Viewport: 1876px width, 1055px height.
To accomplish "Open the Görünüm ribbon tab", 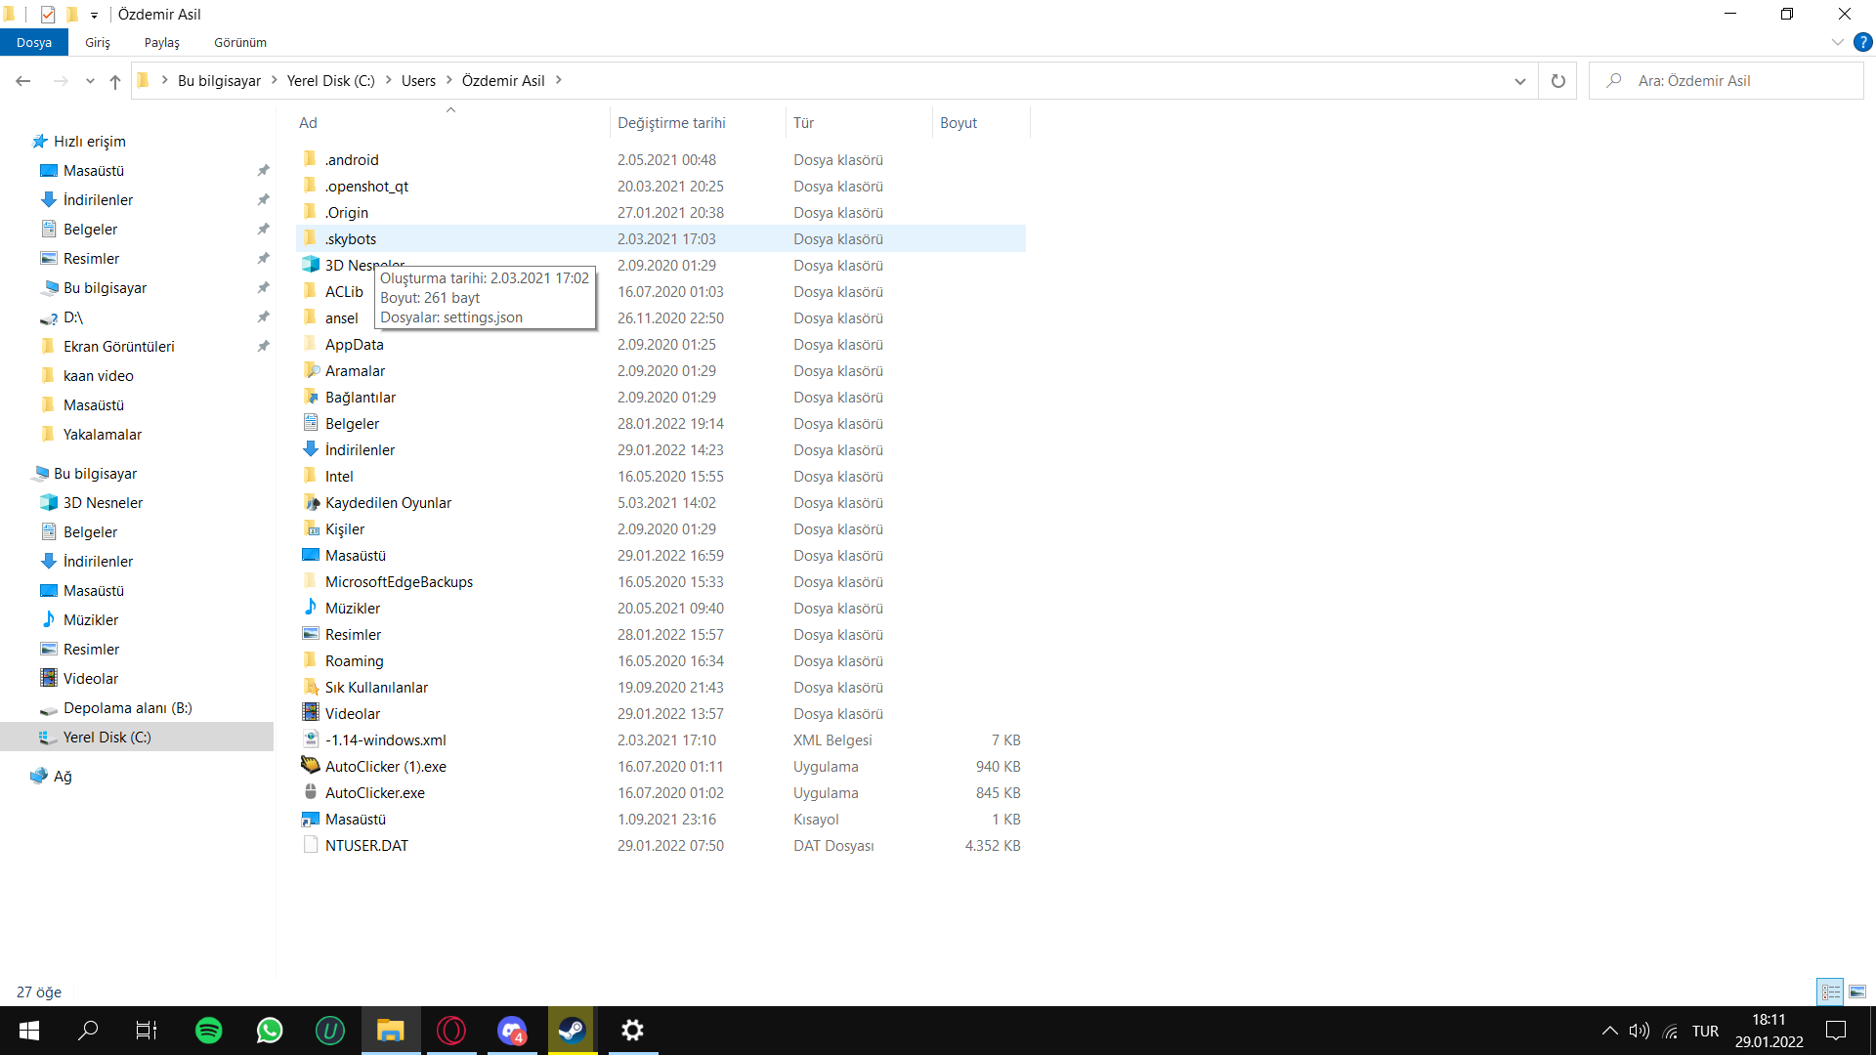I will click(239, 42).
